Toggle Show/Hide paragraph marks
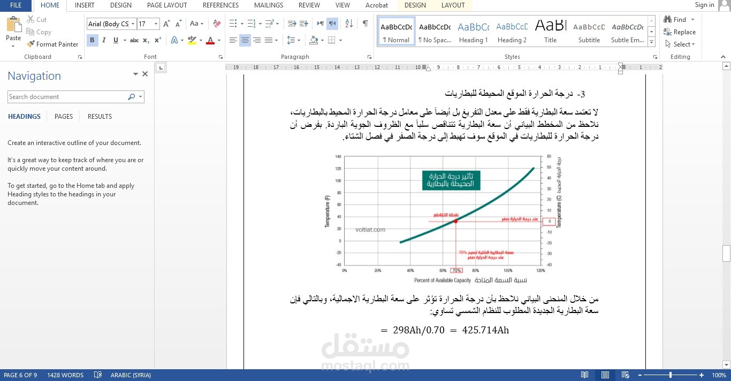This screenshot has height=381, width=731. [365, 24]
